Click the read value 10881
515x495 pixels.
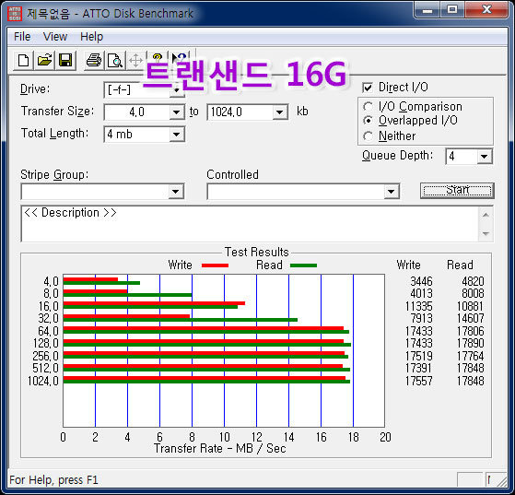click(471, 306)
